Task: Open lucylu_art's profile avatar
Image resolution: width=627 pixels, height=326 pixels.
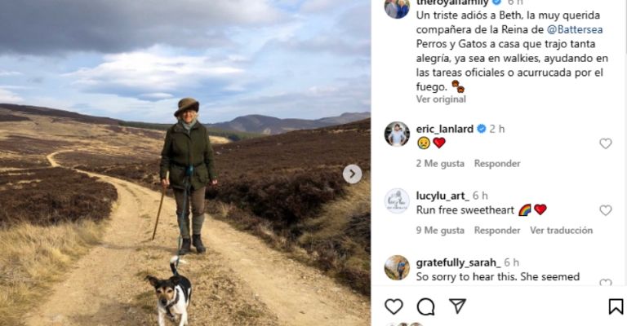Action: [x=397, y=200]
